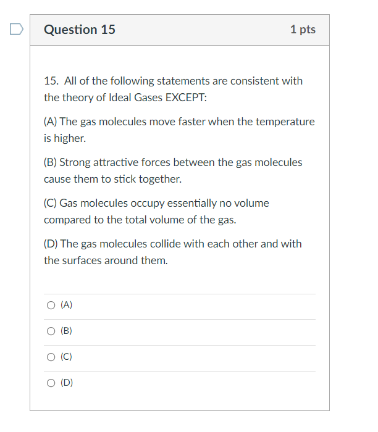Flag Question 15 with the bookmark icon
This screenshot has width=378, height=432.
click(x=17, y=29)
